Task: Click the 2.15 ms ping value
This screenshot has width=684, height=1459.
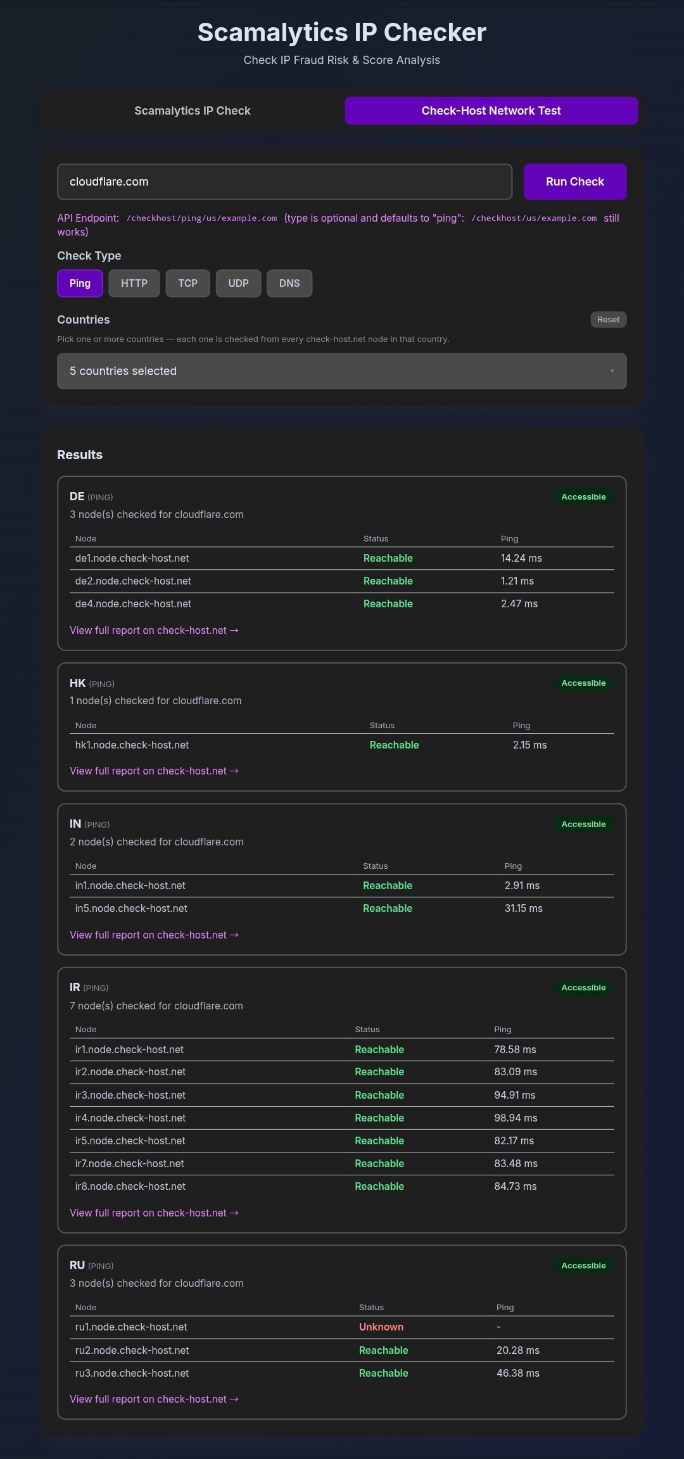Action: pyautogui.click(x=529, y=745)
